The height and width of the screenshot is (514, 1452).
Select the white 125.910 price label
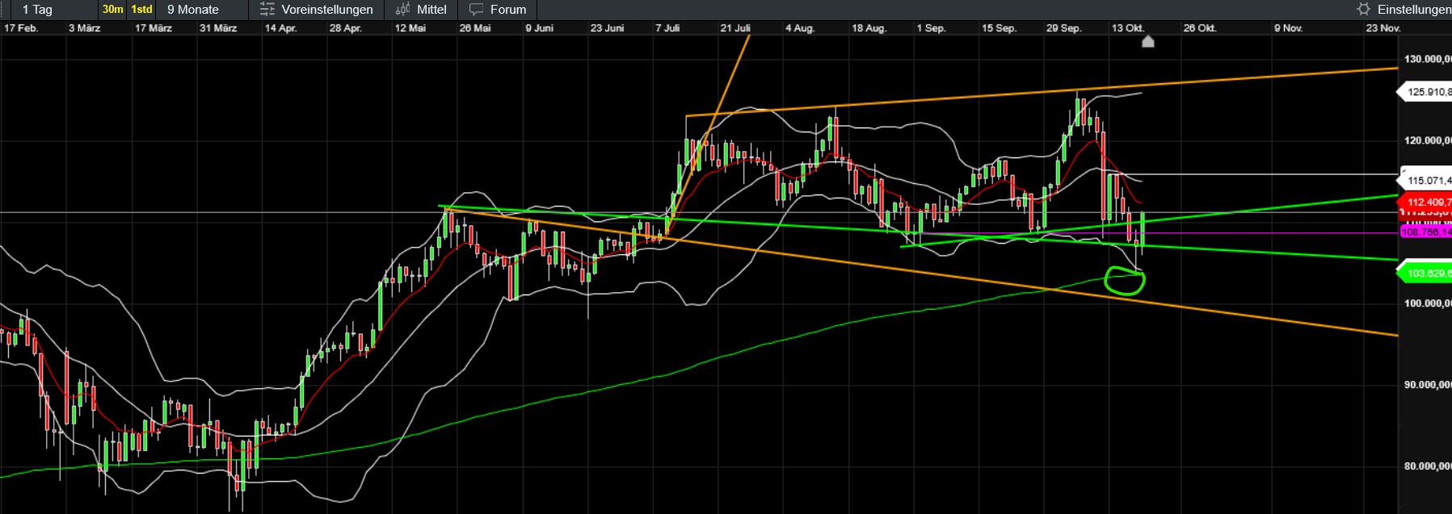(1427, 92)
